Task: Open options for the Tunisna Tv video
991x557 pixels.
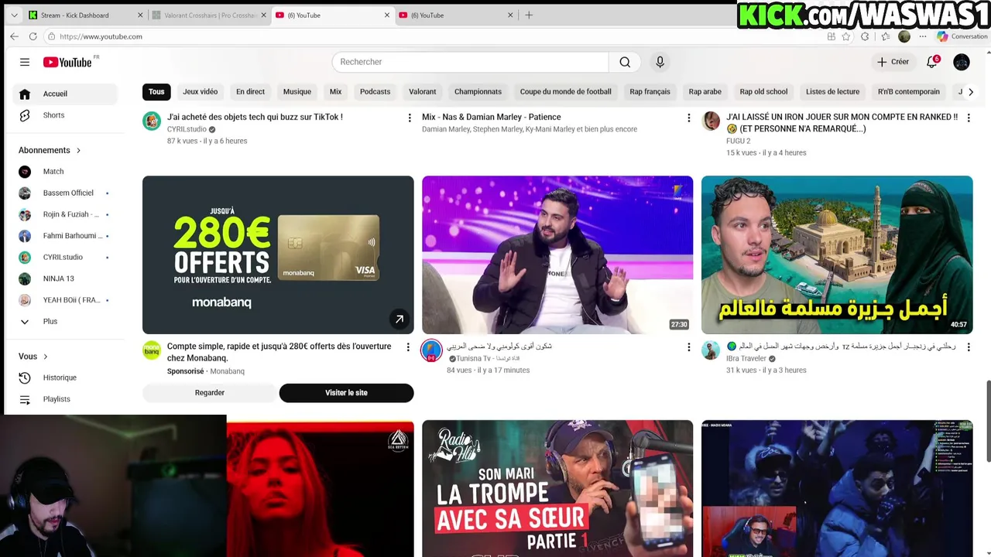Action: 688,347
